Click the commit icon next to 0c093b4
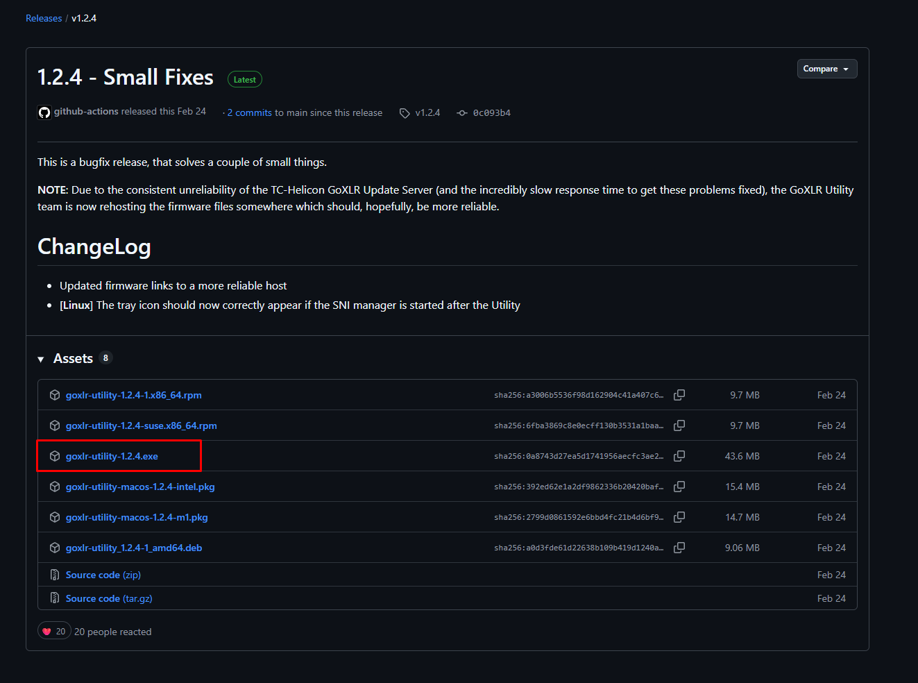Screen dimensions: 918x683 tap(462, 113)
